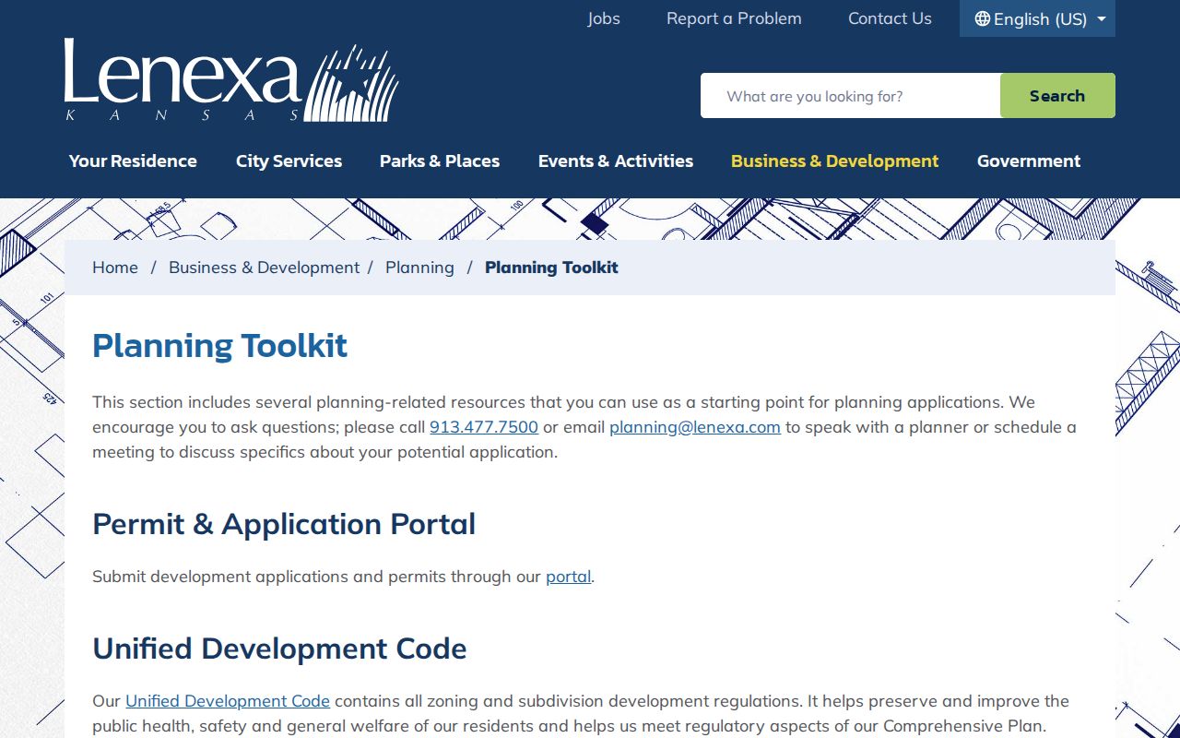Open Events & Activities menu
The image size is (1180, 738).
point(616,161)
